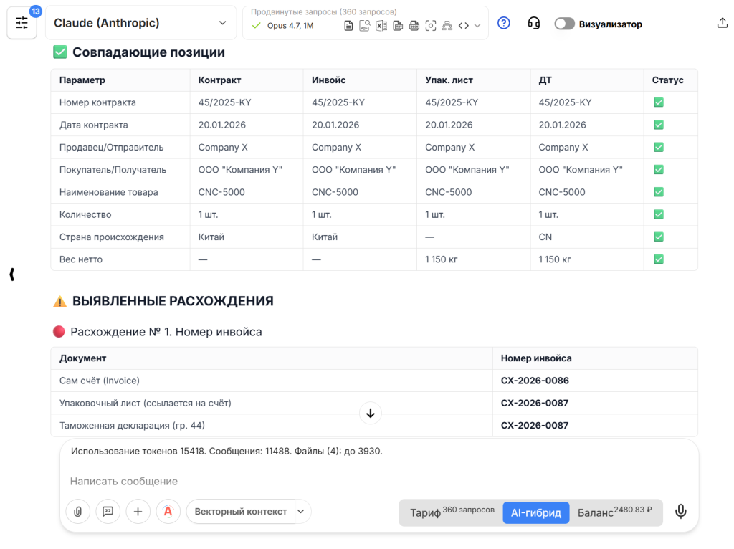Select the Баланс 2480.83 ₽ option
The height and width of the screenshot is (549, 734).
tap(614, 512)
